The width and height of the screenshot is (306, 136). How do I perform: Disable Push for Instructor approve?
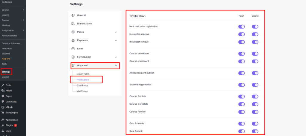[x=241, y=35]
